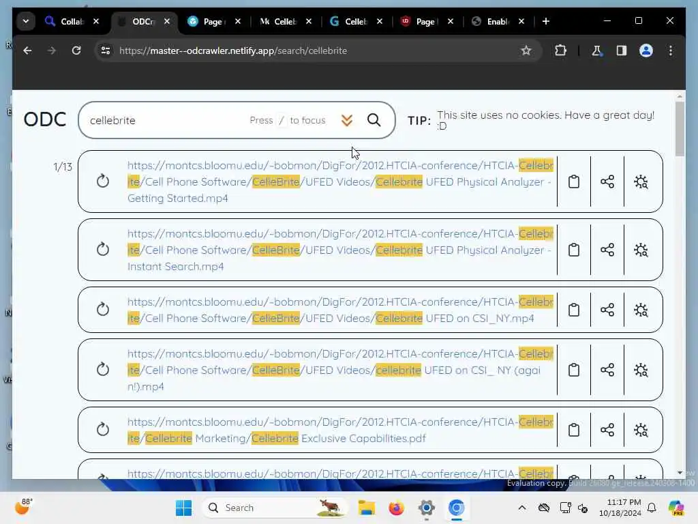Copy link of Exclusive Capabilities.pdf result

coord(574,430)
